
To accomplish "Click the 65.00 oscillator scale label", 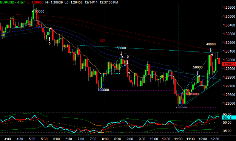I will point(227,114).
